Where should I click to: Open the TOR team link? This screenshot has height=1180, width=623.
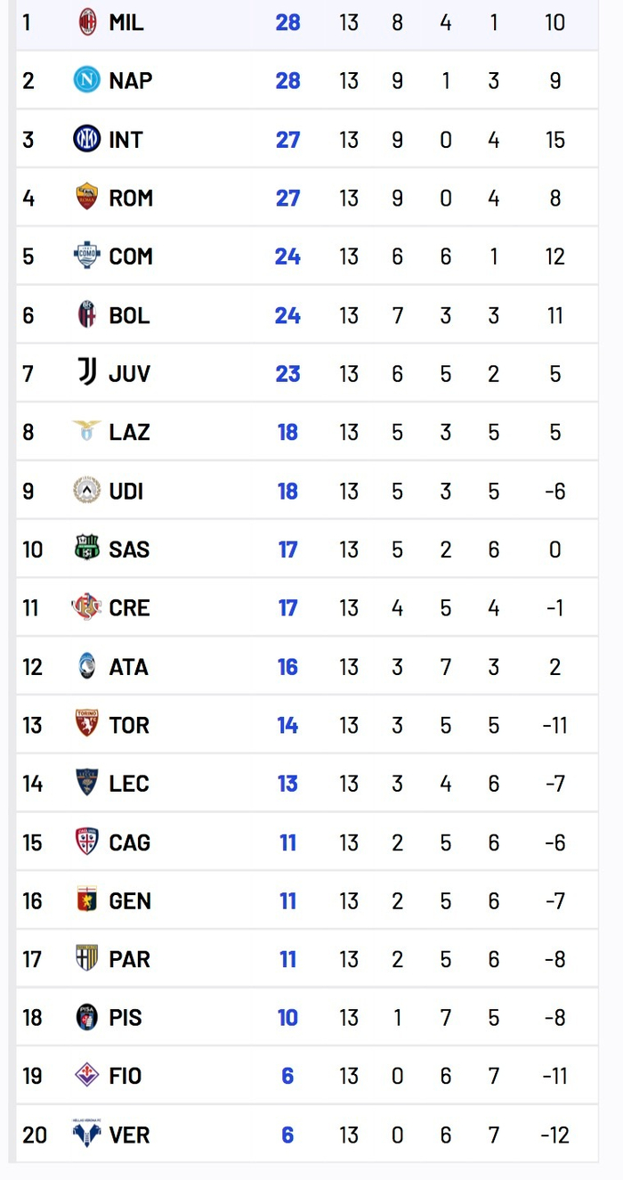[x=129, y=725]
